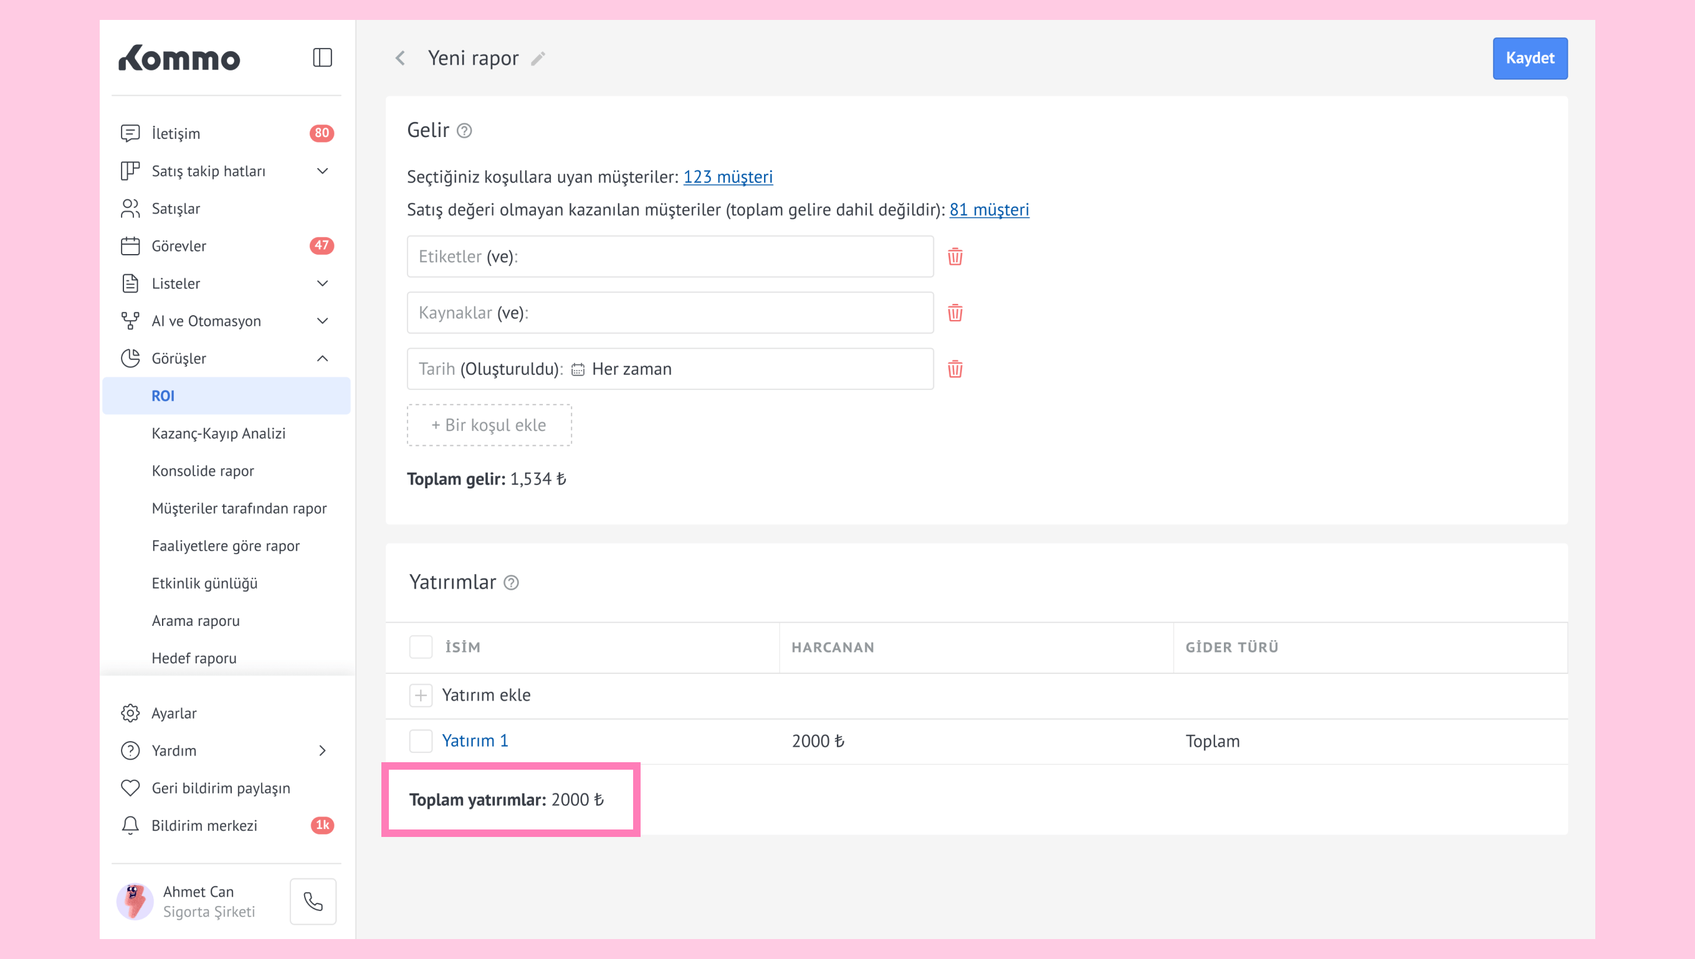Go to Görevler in the sidebar
This screenshot has height=959, width=1695.
click(179, 246)
